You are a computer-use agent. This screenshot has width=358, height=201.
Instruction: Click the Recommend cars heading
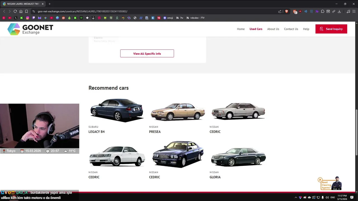109,88
